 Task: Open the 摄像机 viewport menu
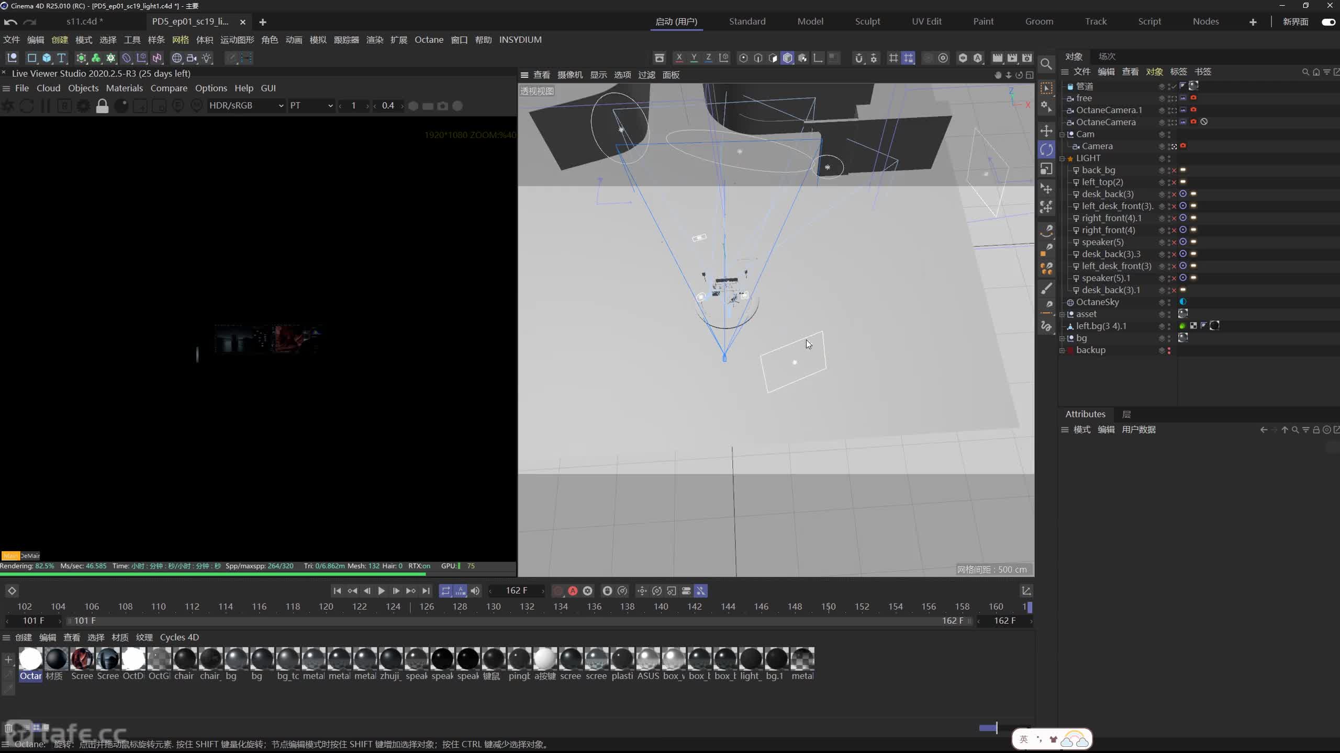point(570,75)
